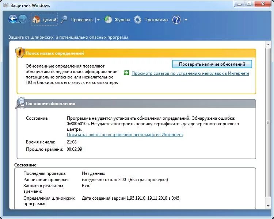Click the blue help question icon
Screen dimensions: 274x219
point(176,20)
